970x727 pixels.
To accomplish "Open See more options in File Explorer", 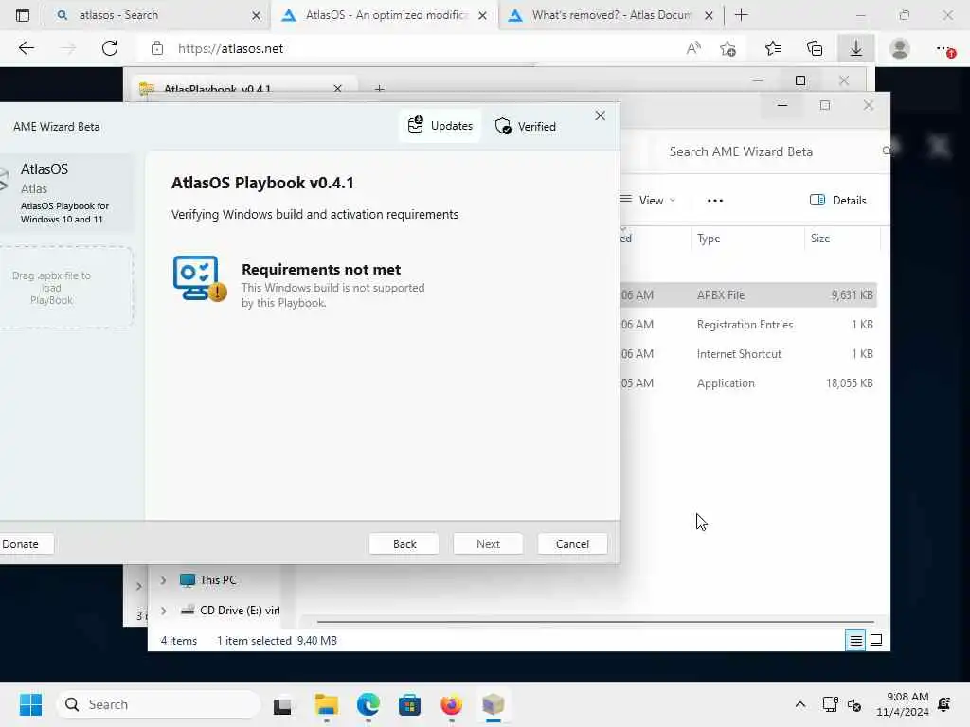I will pyautogui.click(x=715, y=201).
